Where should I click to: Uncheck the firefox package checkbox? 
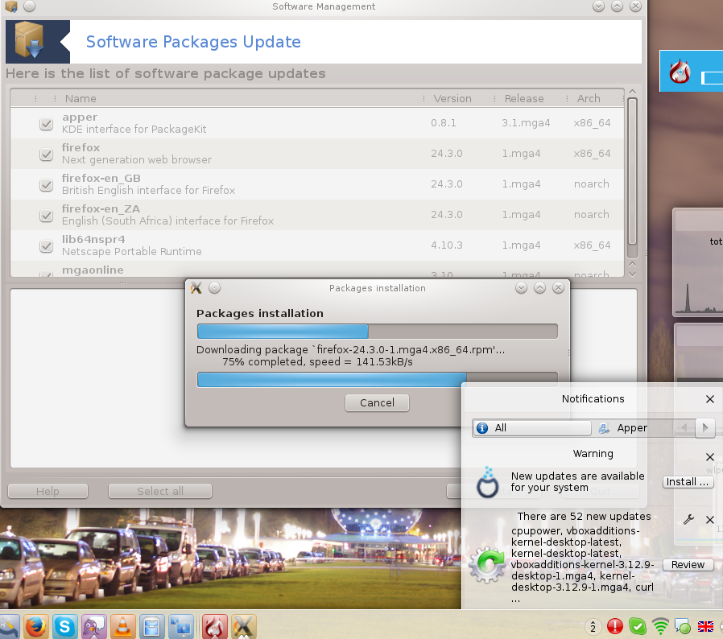pos(46,154)
